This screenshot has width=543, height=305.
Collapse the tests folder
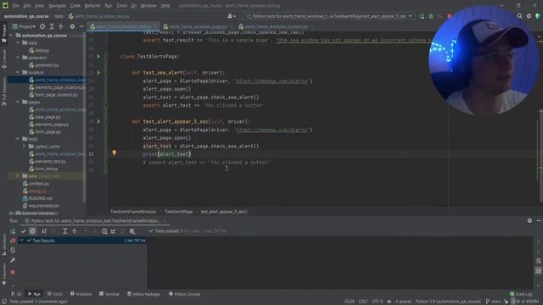(18, 139)
